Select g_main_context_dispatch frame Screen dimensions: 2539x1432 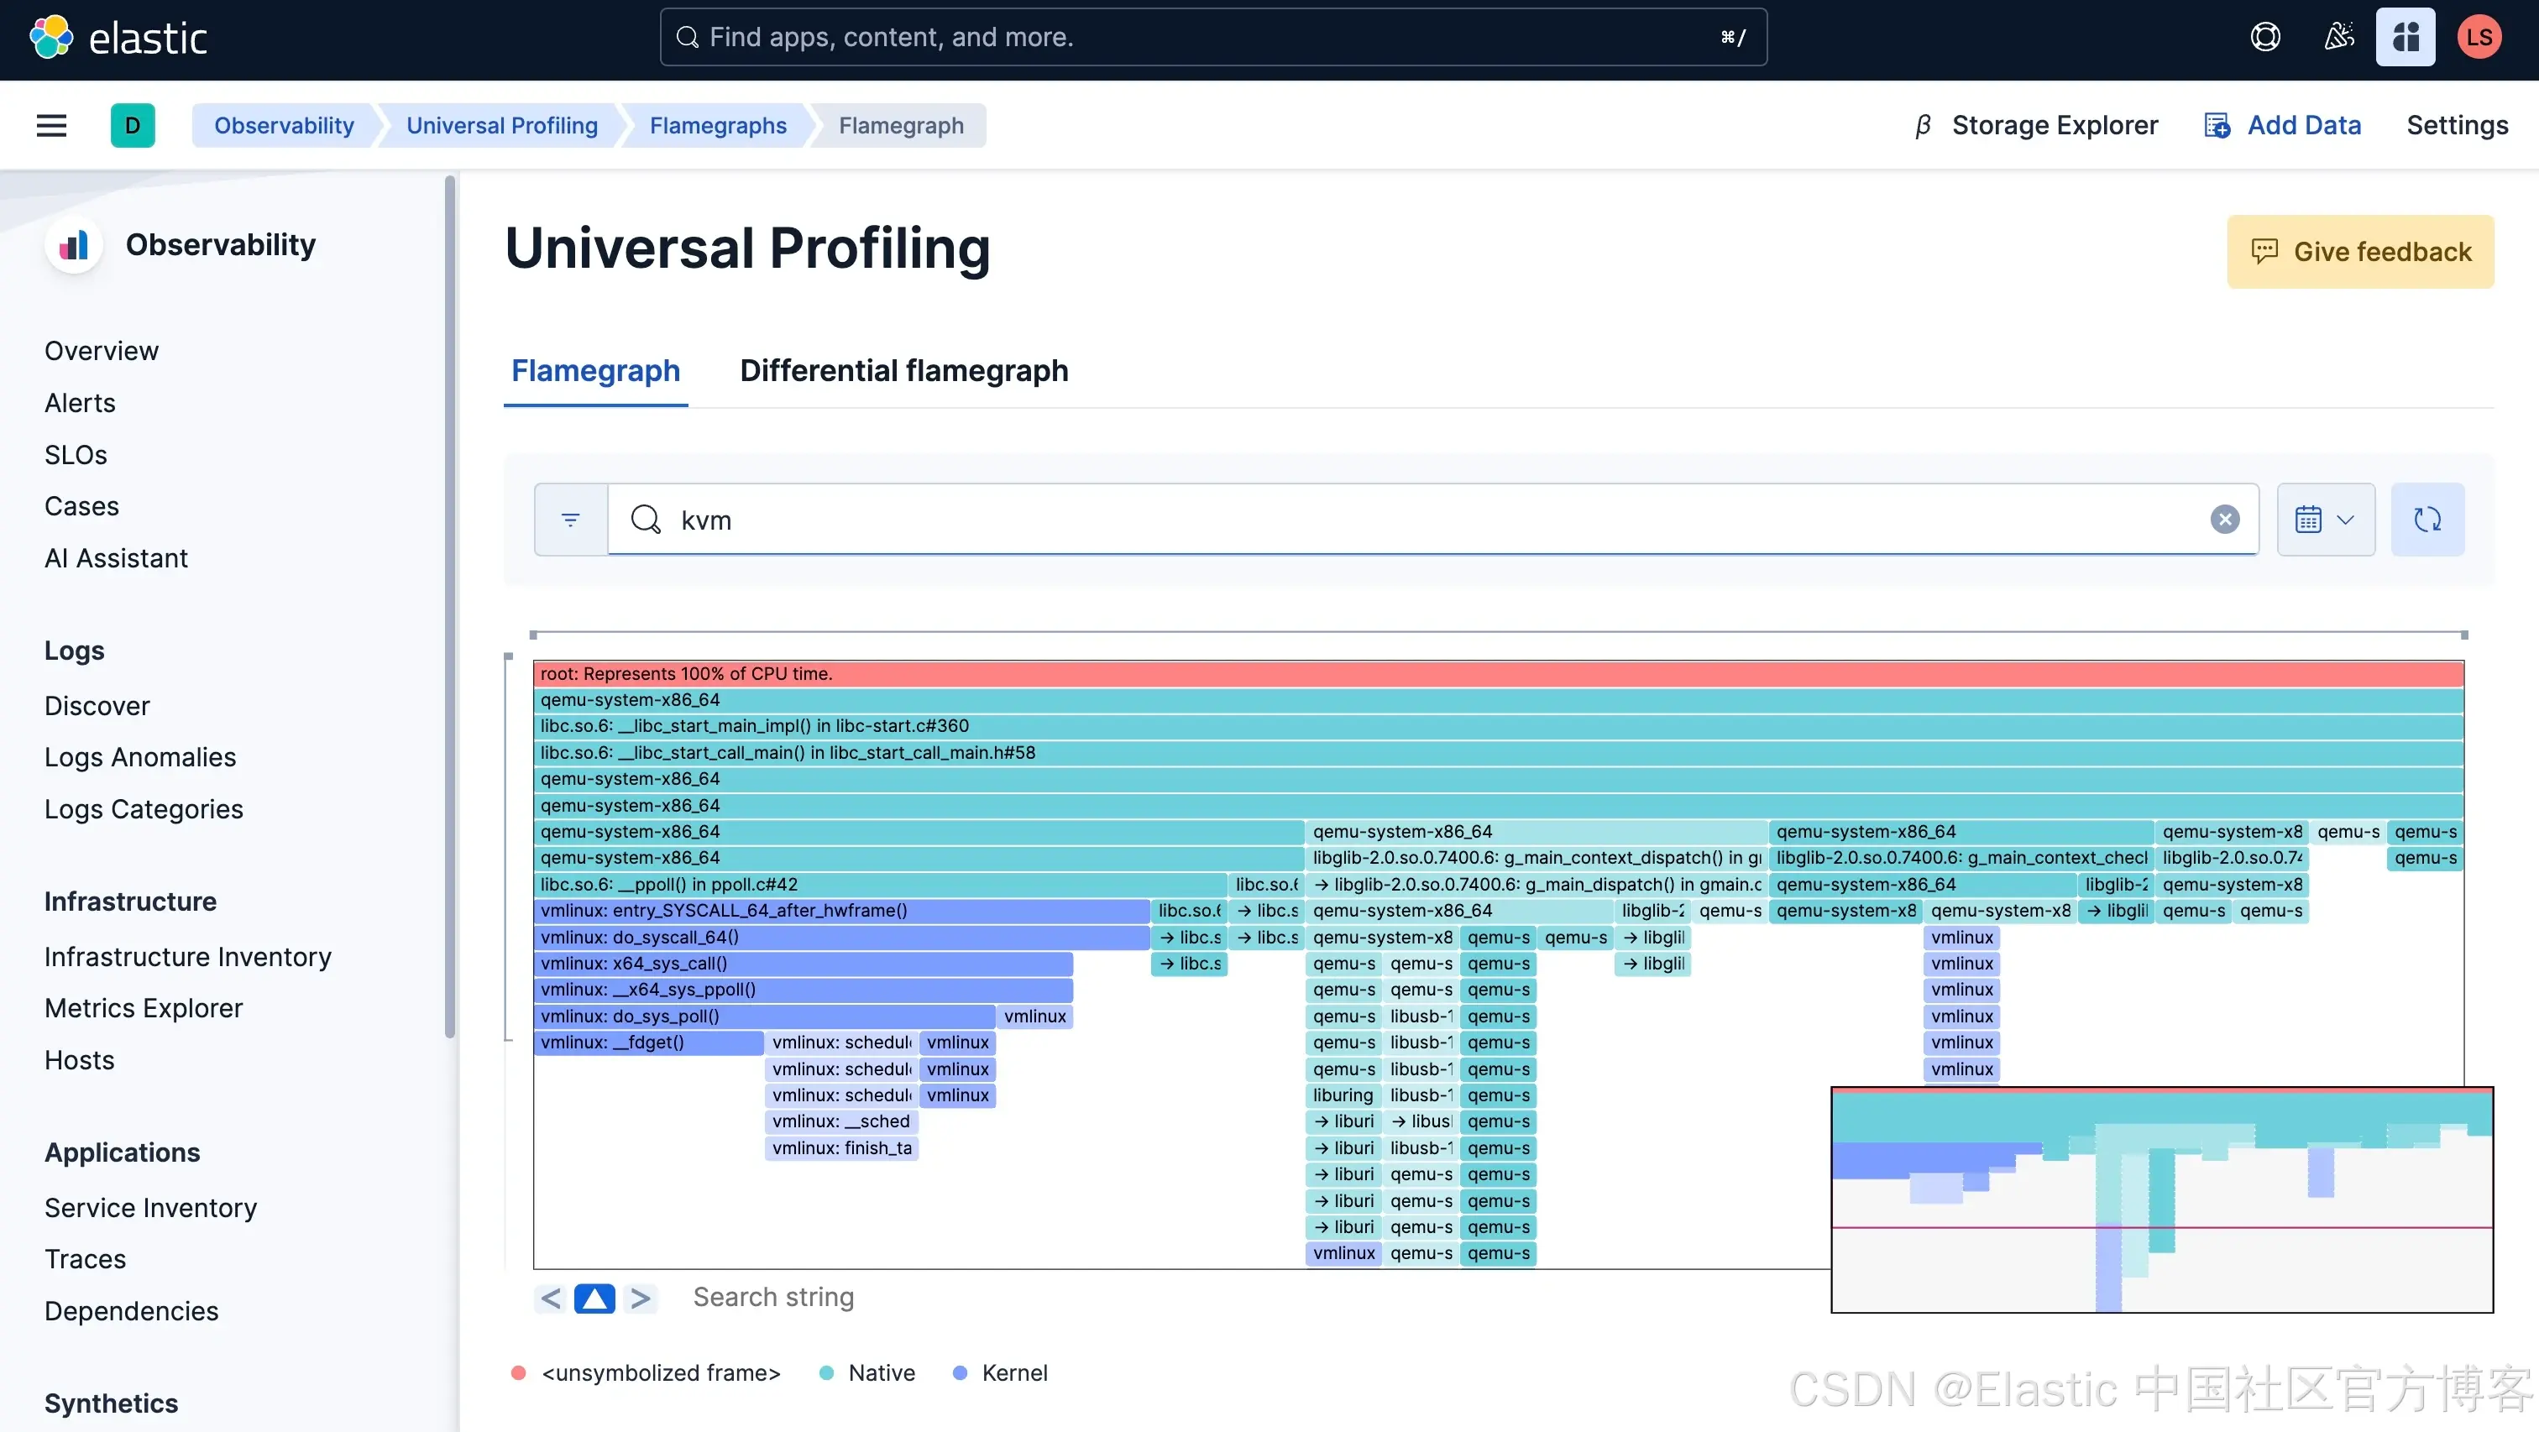pos(1536,859)
